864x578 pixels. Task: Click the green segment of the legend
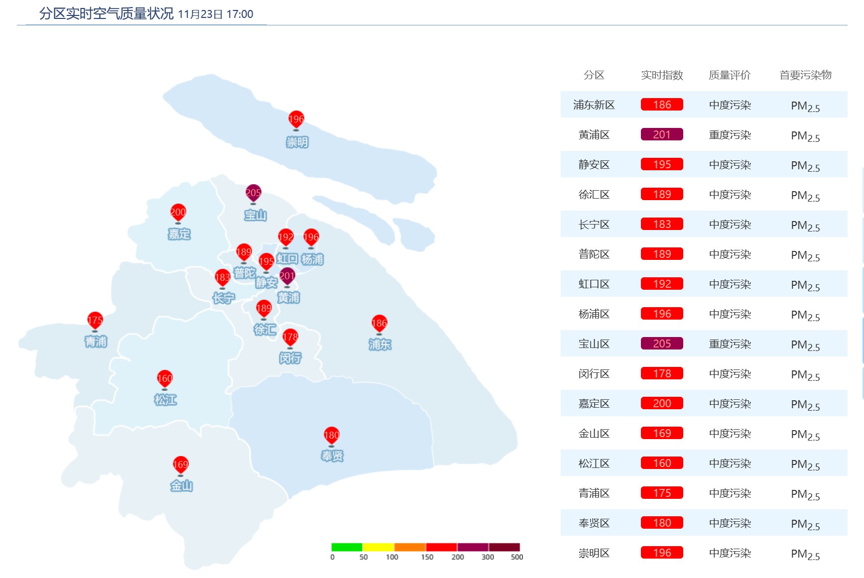[347, 547]
